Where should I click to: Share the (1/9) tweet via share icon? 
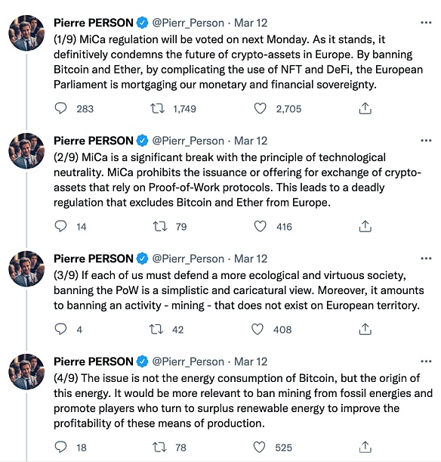pos(365,108)
